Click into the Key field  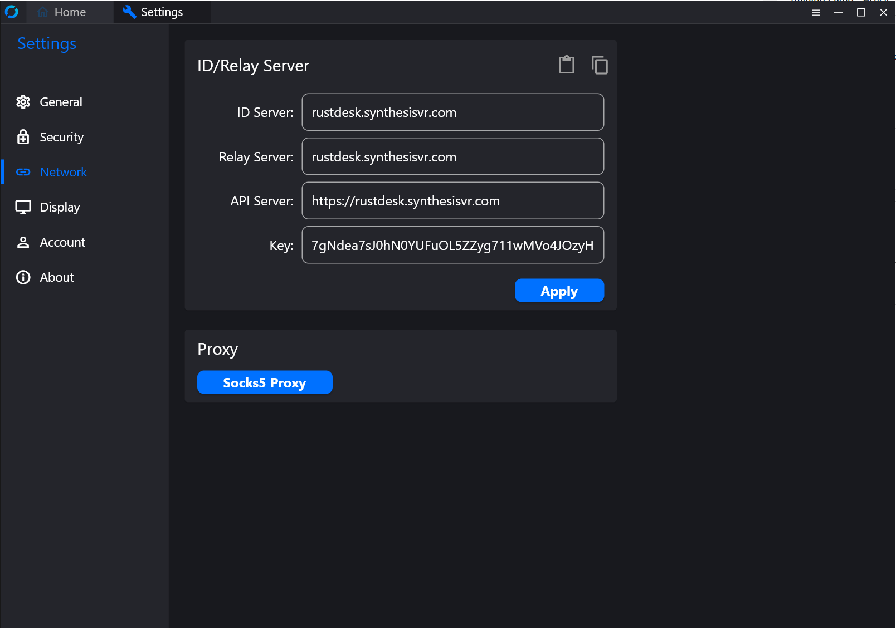453,245
